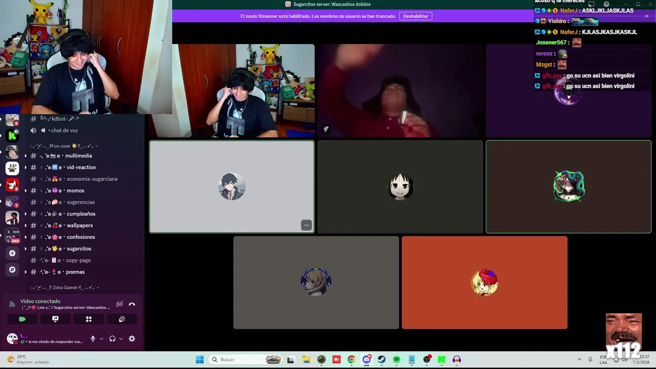The height and width of the screenshot is (369, 656).
Task: Open more options on highlighted participant tile
Action: point(306,225)
